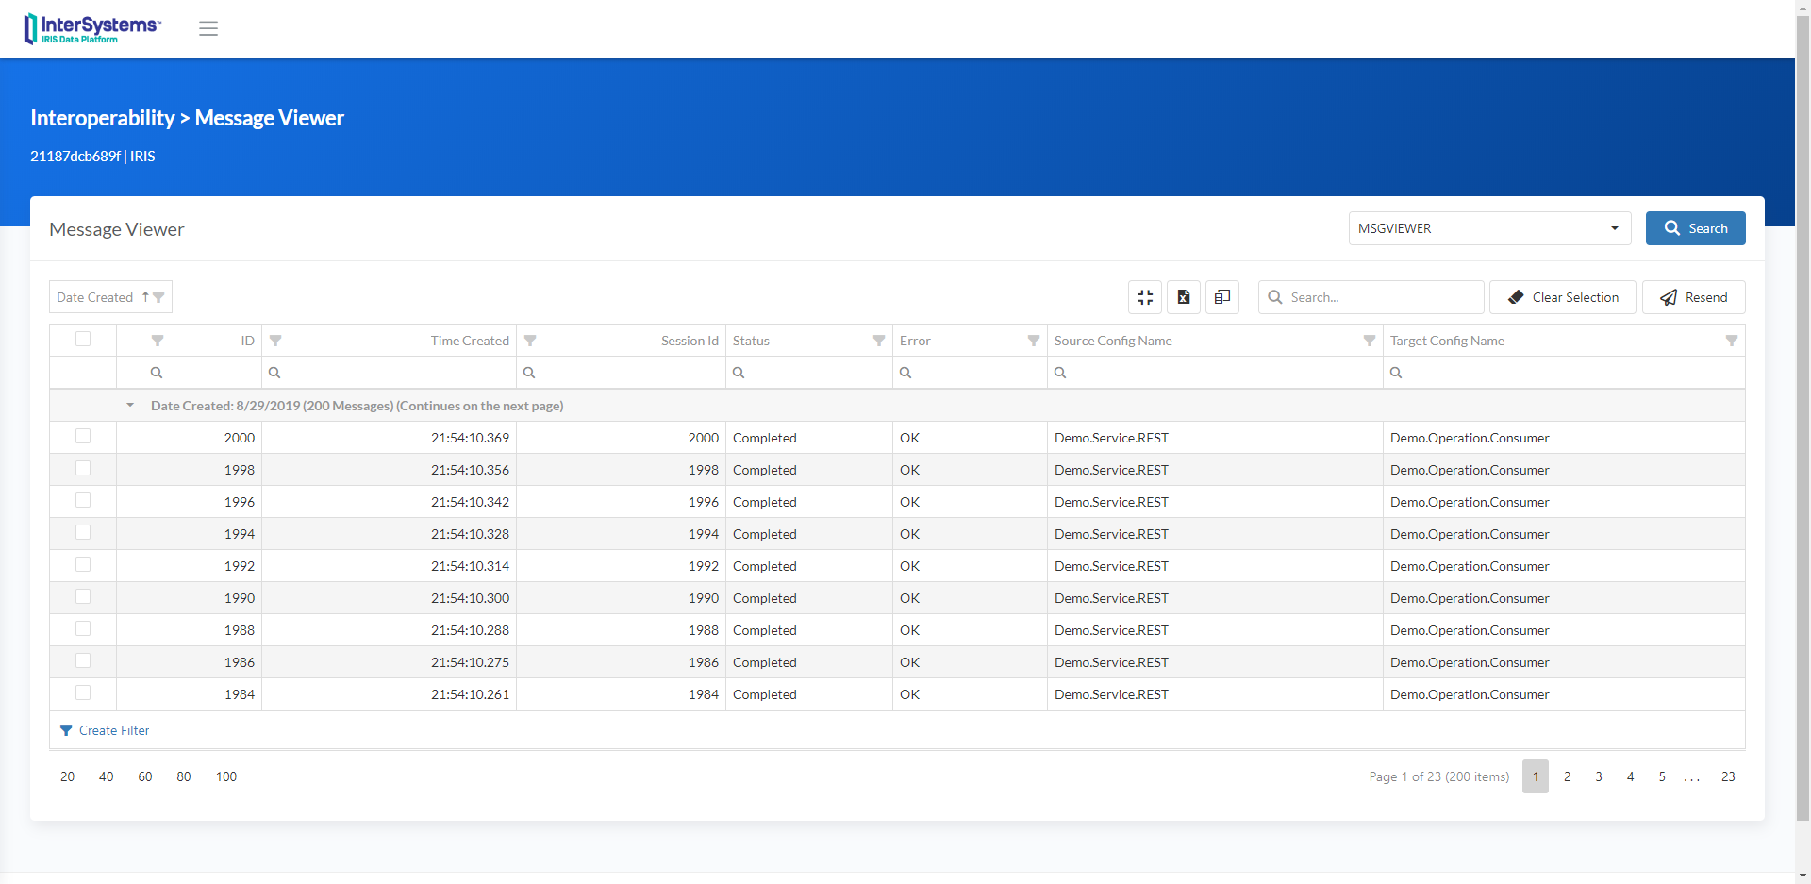Open Source Config Name filter icon
1811x884 pixels.
pos(1370,341)
